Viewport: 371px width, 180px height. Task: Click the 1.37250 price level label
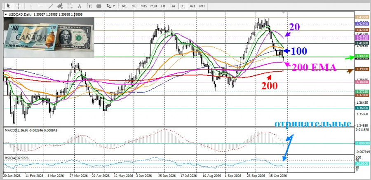tap(362, 91)
